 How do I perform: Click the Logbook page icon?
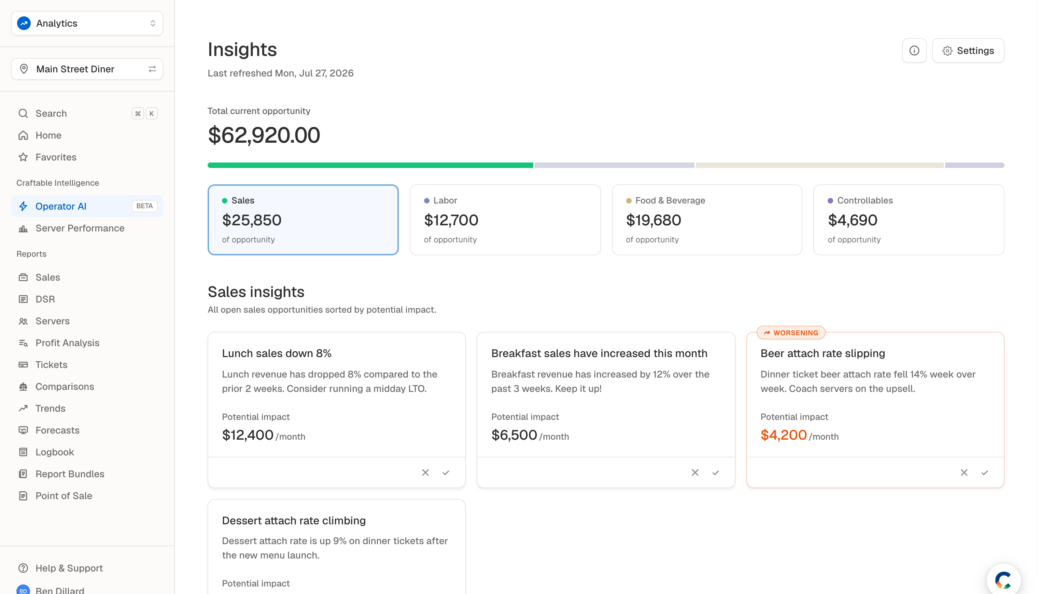(x=23, y=452)
